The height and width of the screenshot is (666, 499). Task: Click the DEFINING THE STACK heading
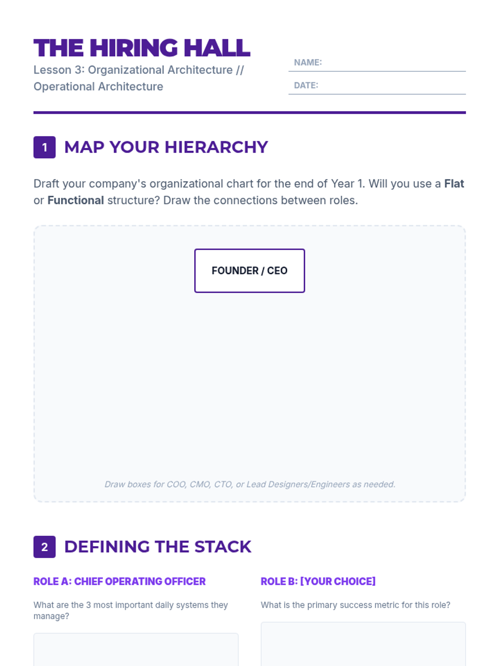(x=158, y=547)
